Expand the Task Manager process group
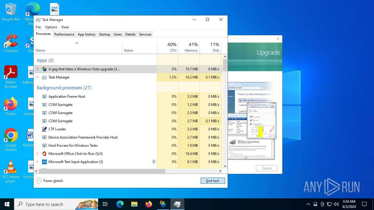 pyautogui.click(x=37, y=77)
